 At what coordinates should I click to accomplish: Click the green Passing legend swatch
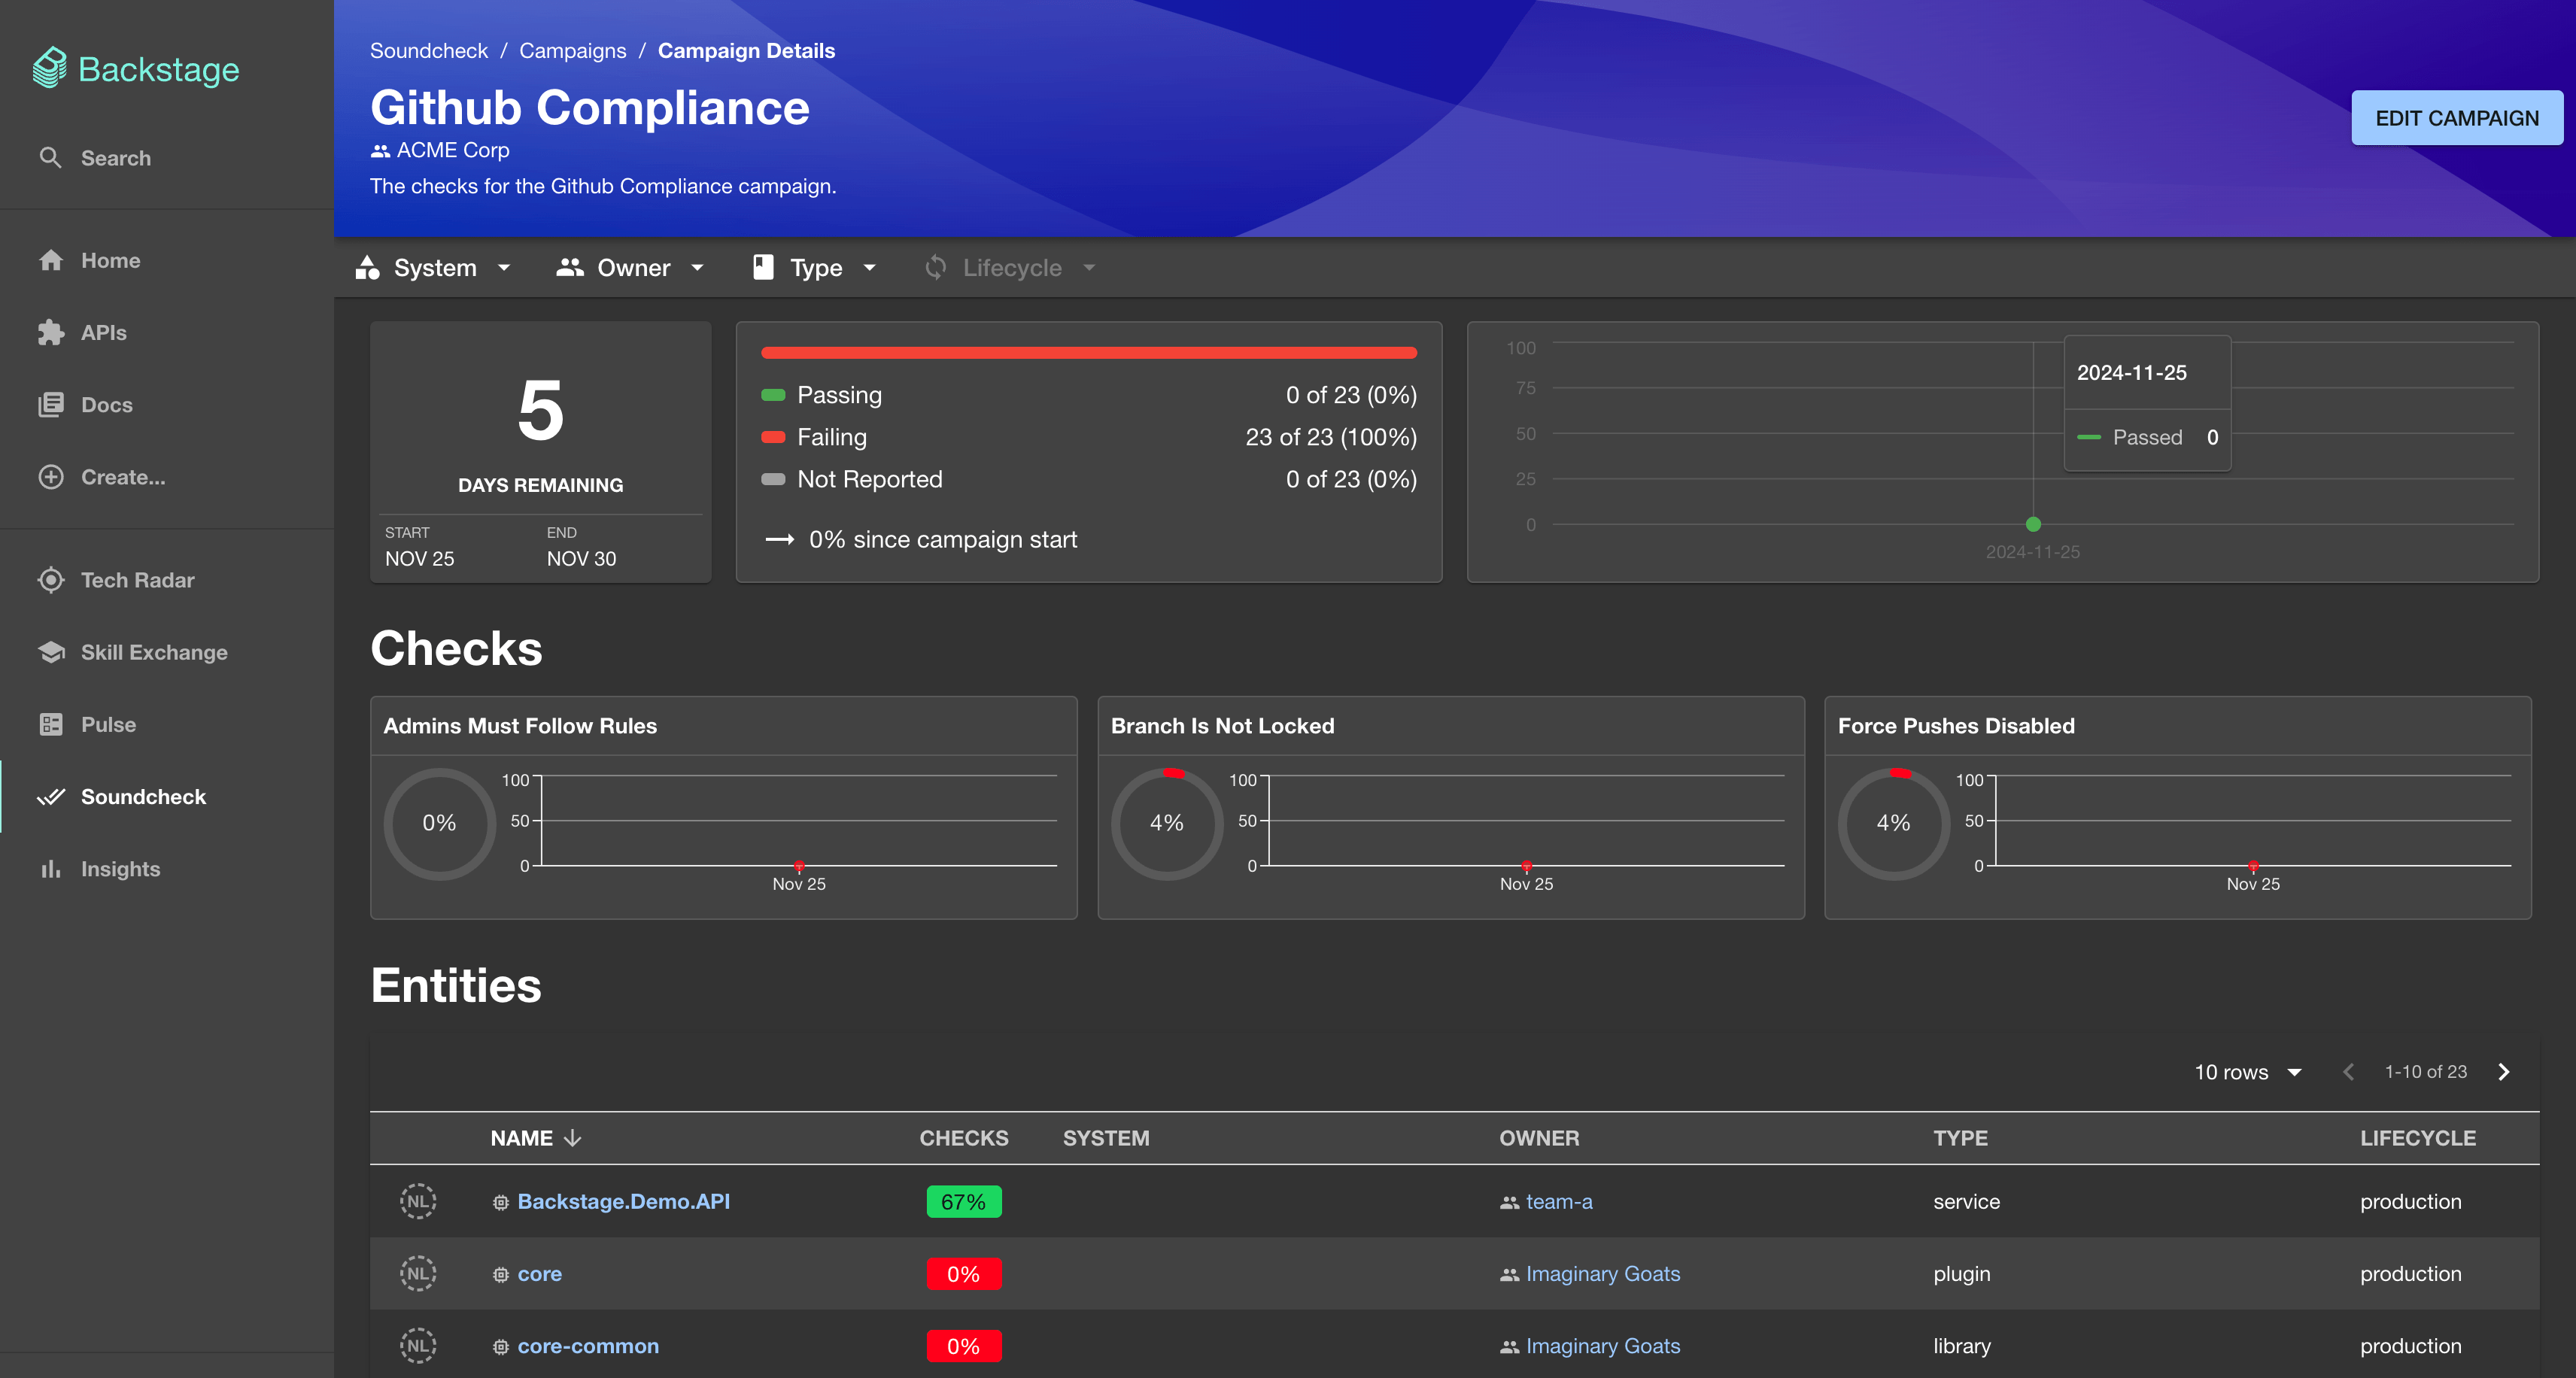tap(773, 395)
